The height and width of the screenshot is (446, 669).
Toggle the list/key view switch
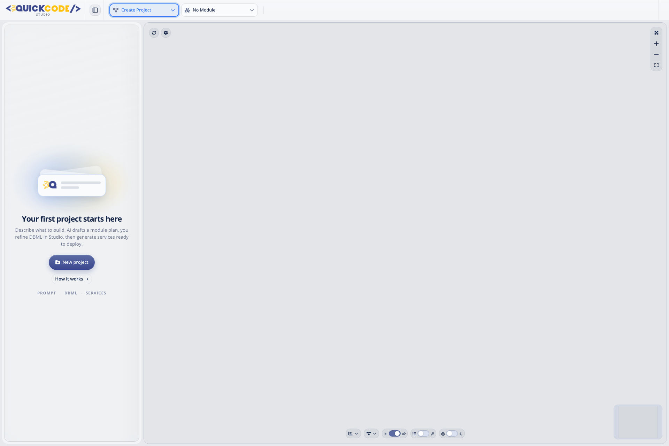click(x=423, y=434)
